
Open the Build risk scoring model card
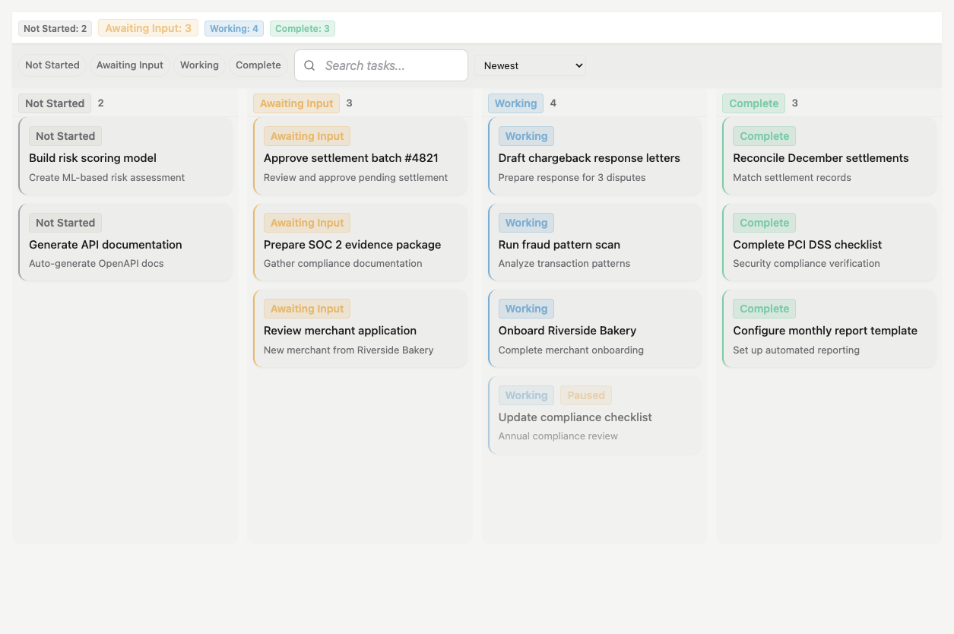coord(125,157)
